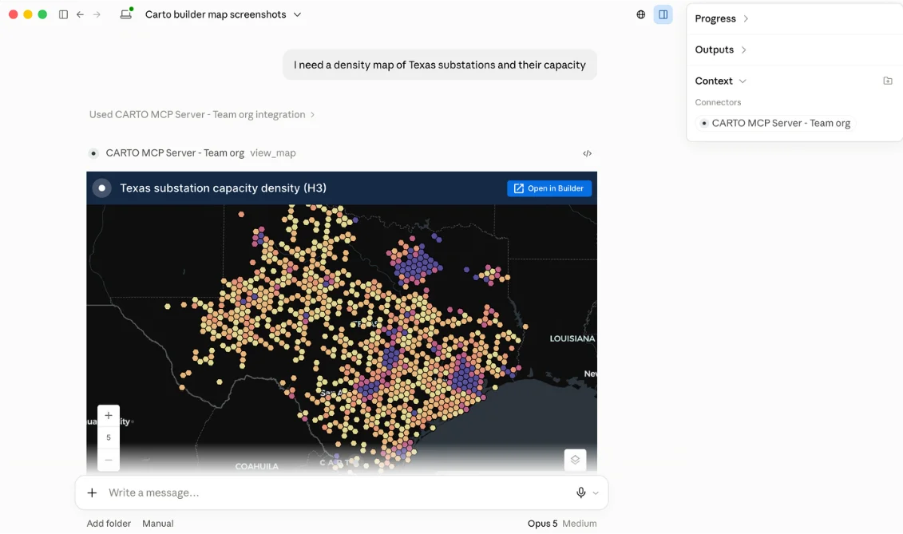
Task: Click the COAHUILA map label
Action: (257, 466)
